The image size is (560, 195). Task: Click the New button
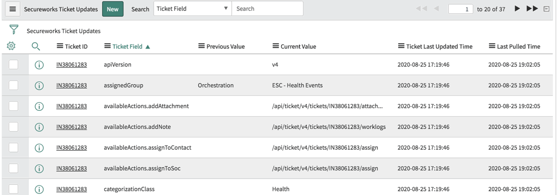(x=113, y=9)
